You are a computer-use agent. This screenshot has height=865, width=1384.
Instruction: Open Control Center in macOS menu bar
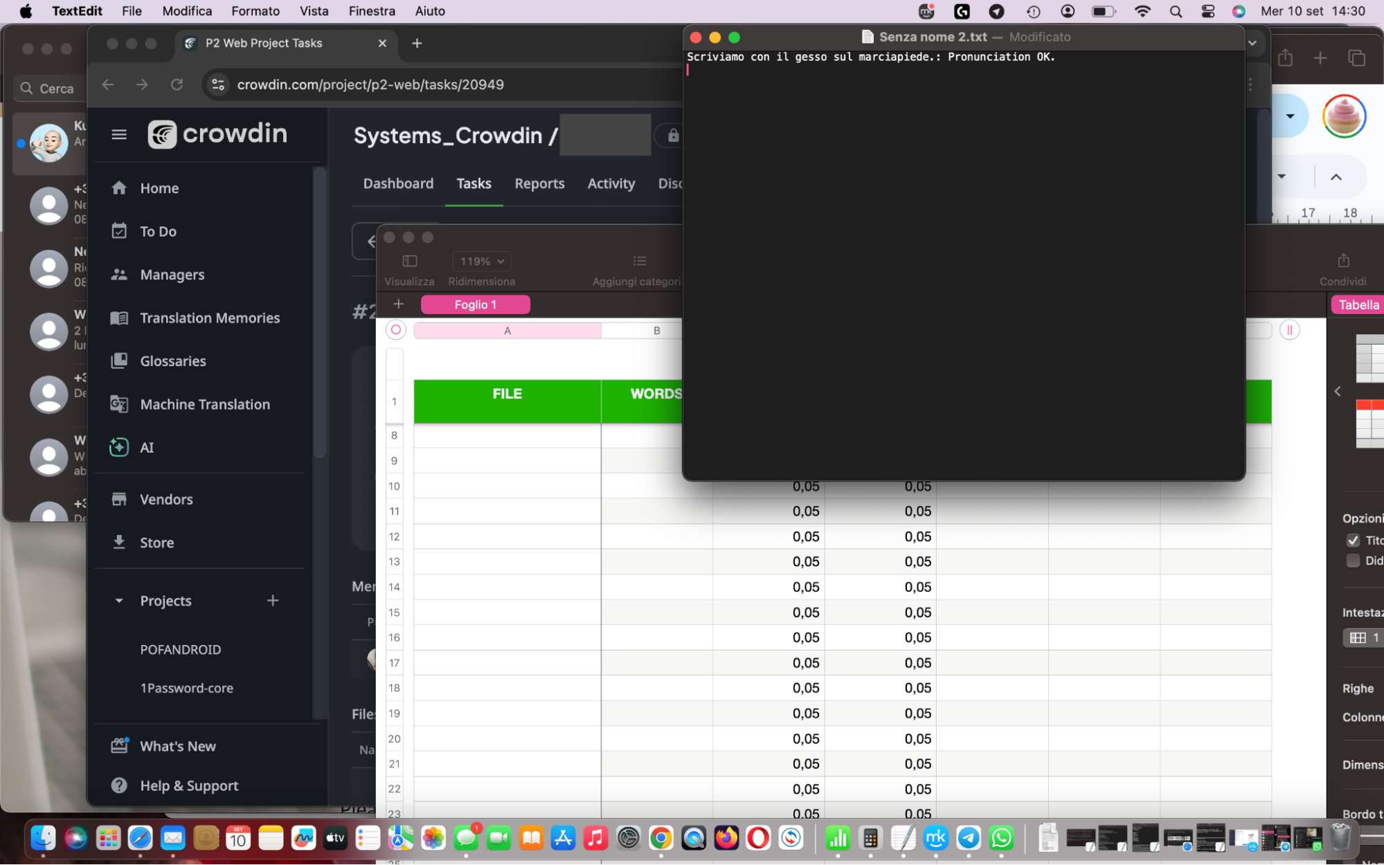[1207, 11]
